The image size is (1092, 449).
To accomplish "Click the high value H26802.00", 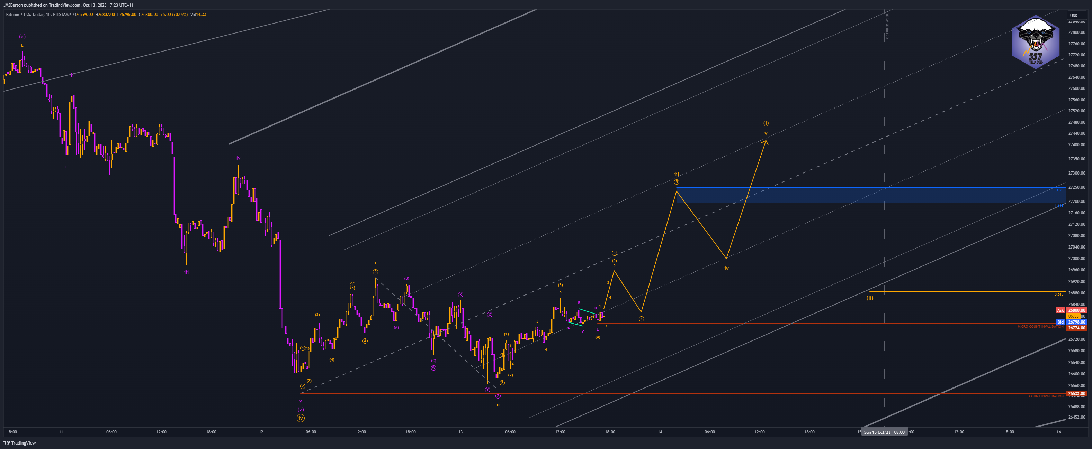I will [105, 15].
